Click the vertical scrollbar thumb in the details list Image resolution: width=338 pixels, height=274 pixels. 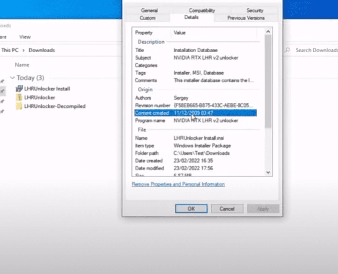click(268, 82)
